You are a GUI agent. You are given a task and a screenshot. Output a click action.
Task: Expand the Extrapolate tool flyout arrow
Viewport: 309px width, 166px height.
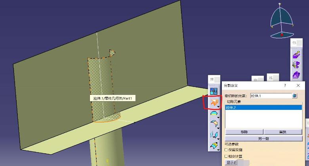(x=218, y=150)
